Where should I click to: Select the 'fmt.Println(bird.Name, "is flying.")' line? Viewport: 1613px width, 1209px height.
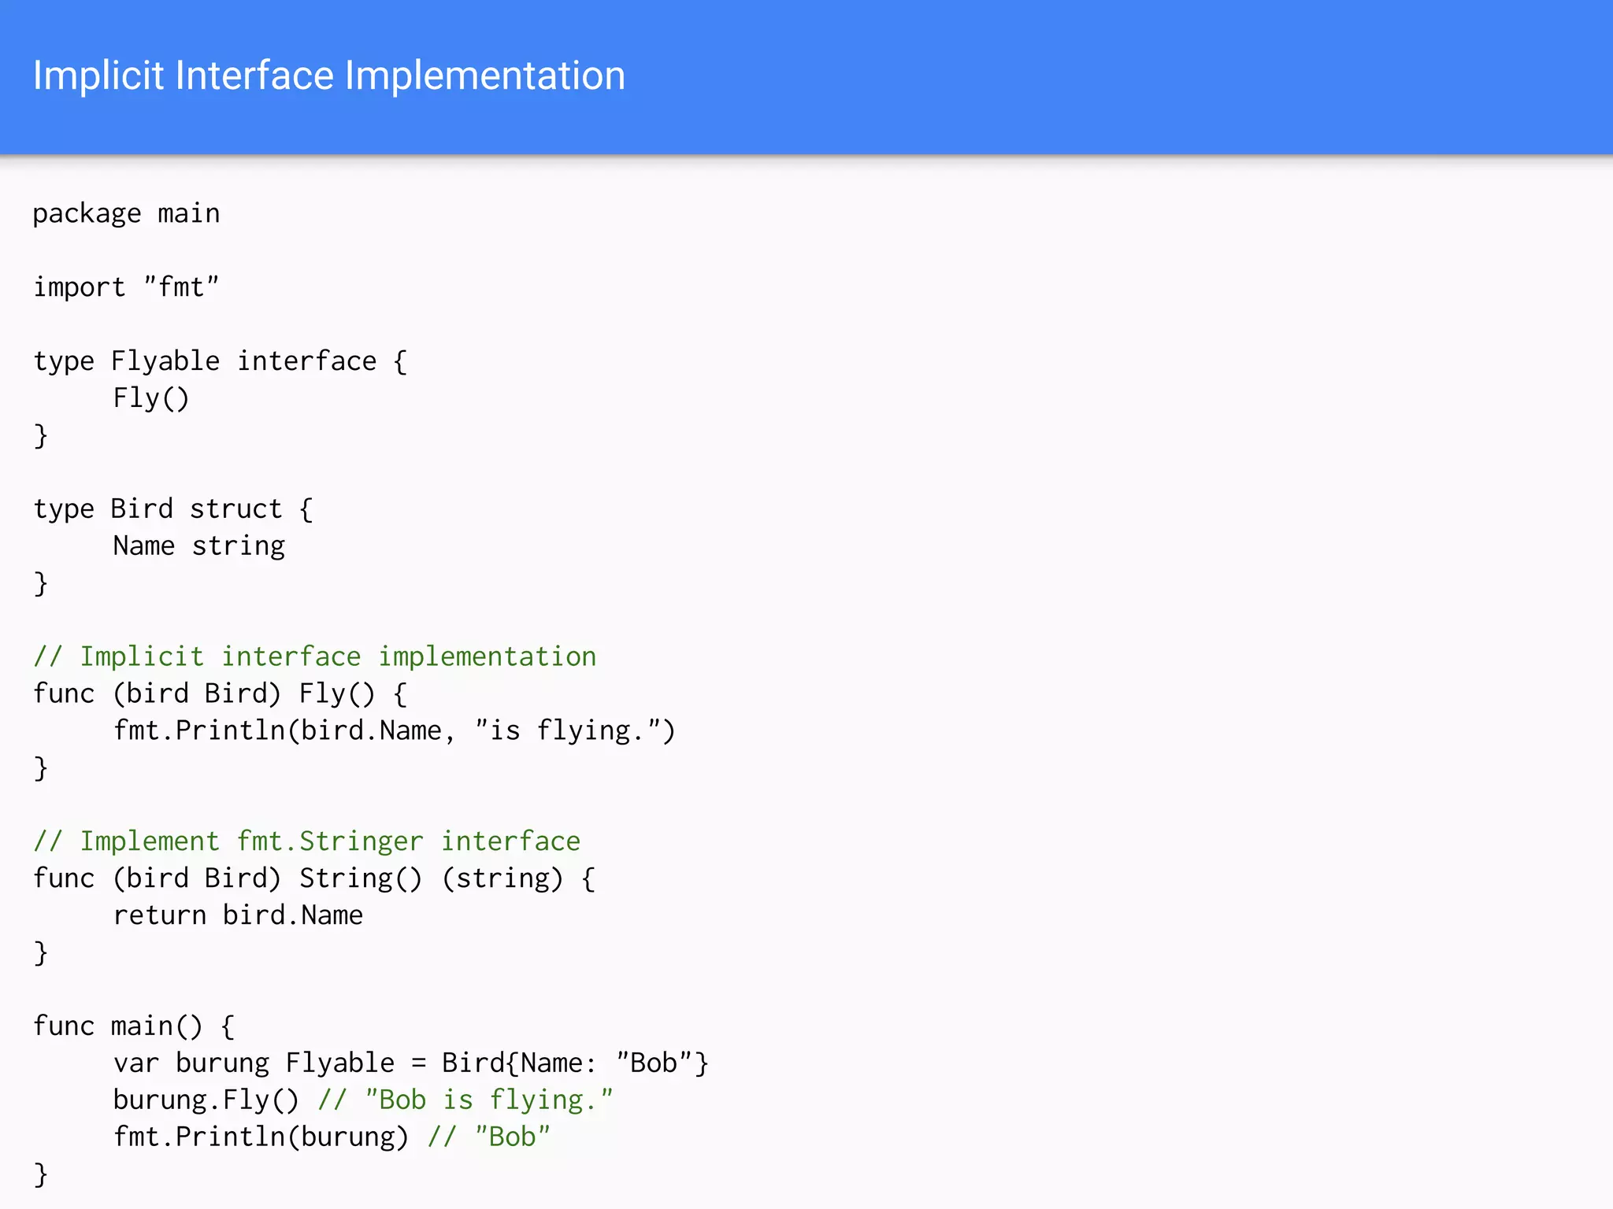pos(395,730)
